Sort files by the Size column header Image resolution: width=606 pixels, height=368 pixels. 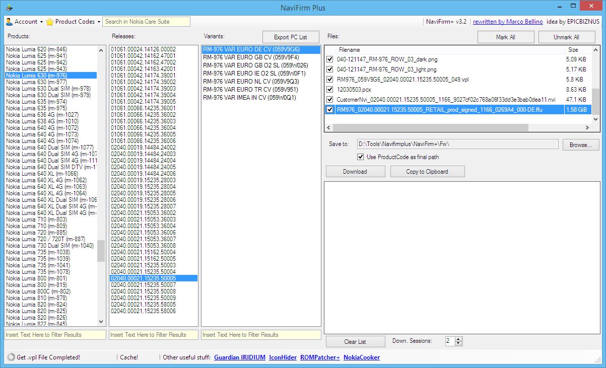tap(573, 50)
